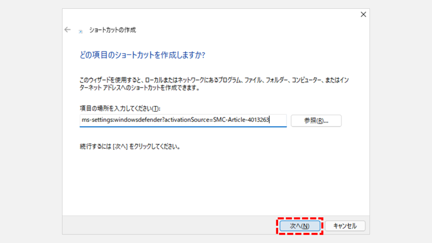Open the 参照(R)... browse dialog

pos(316,121)
